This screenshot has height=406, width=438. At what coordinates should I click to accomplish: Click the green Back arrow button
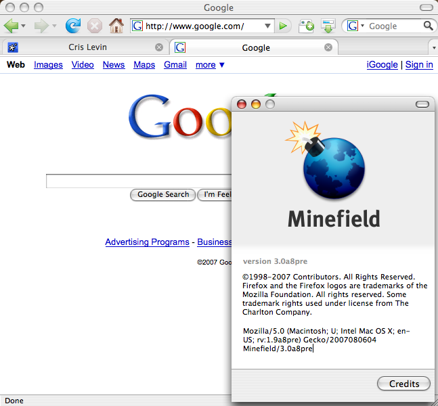12,26
